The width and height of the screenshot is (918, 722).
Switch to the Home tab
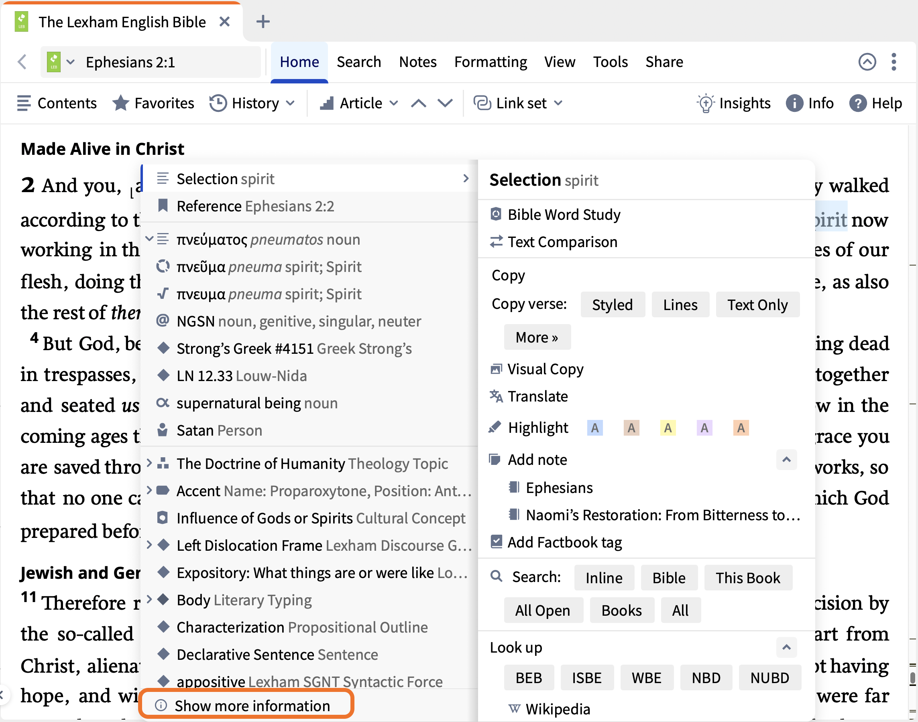click(x=299, y=62)
